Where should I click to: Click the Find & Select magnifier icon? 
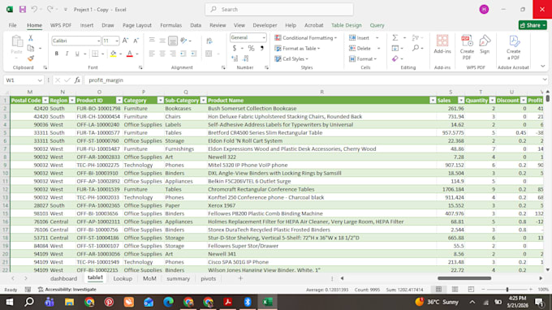point(416,48)
